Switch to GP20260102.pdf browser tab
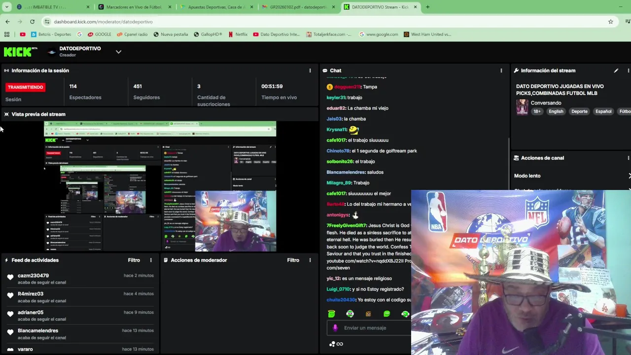 pos(298,7)
